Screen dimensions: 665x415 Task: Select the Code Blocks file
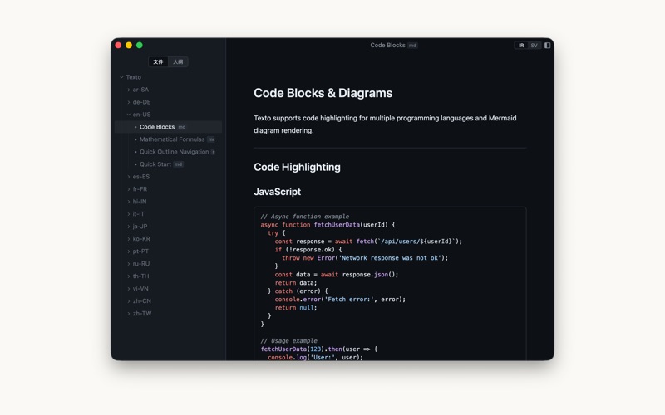tap(168, 127)
